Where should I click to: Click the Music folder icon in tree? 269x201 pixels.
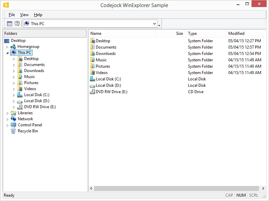coord(20,77)
